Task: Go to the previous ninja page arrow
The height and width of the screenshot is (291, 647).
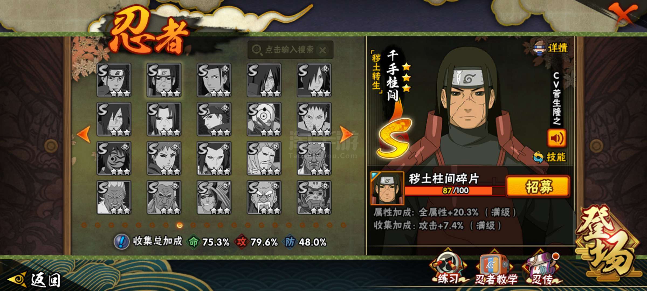Action: (84, 134)
